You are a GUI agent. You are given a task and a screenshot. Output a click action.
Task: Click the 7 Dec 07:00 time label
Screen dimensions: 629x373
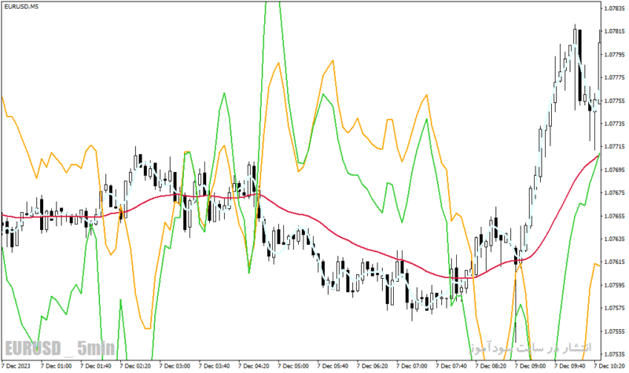tap(412, 366)
